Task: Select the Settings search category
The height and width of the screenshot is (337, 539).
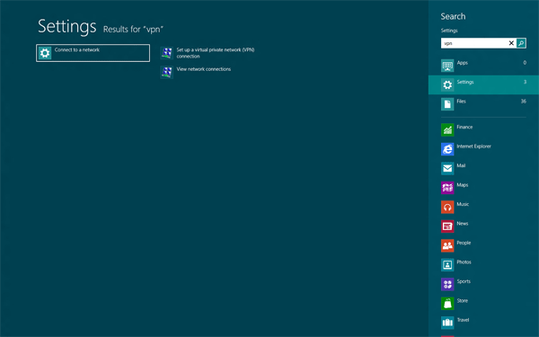Action: click(x=483, y=84)
